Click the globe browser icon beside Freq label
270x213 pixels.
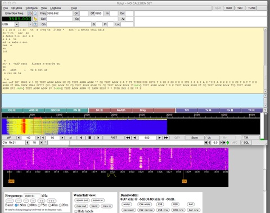(35, 14)
